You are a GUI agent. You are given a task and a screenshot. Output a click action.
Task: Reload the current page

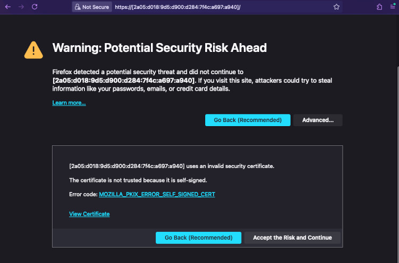35,7
